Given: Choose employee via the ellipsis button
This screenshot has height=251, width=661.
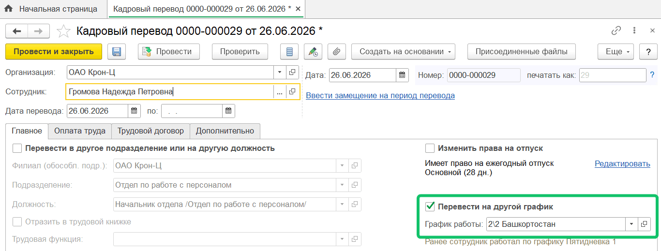Looking at the screenshot, I should [279, 91].
